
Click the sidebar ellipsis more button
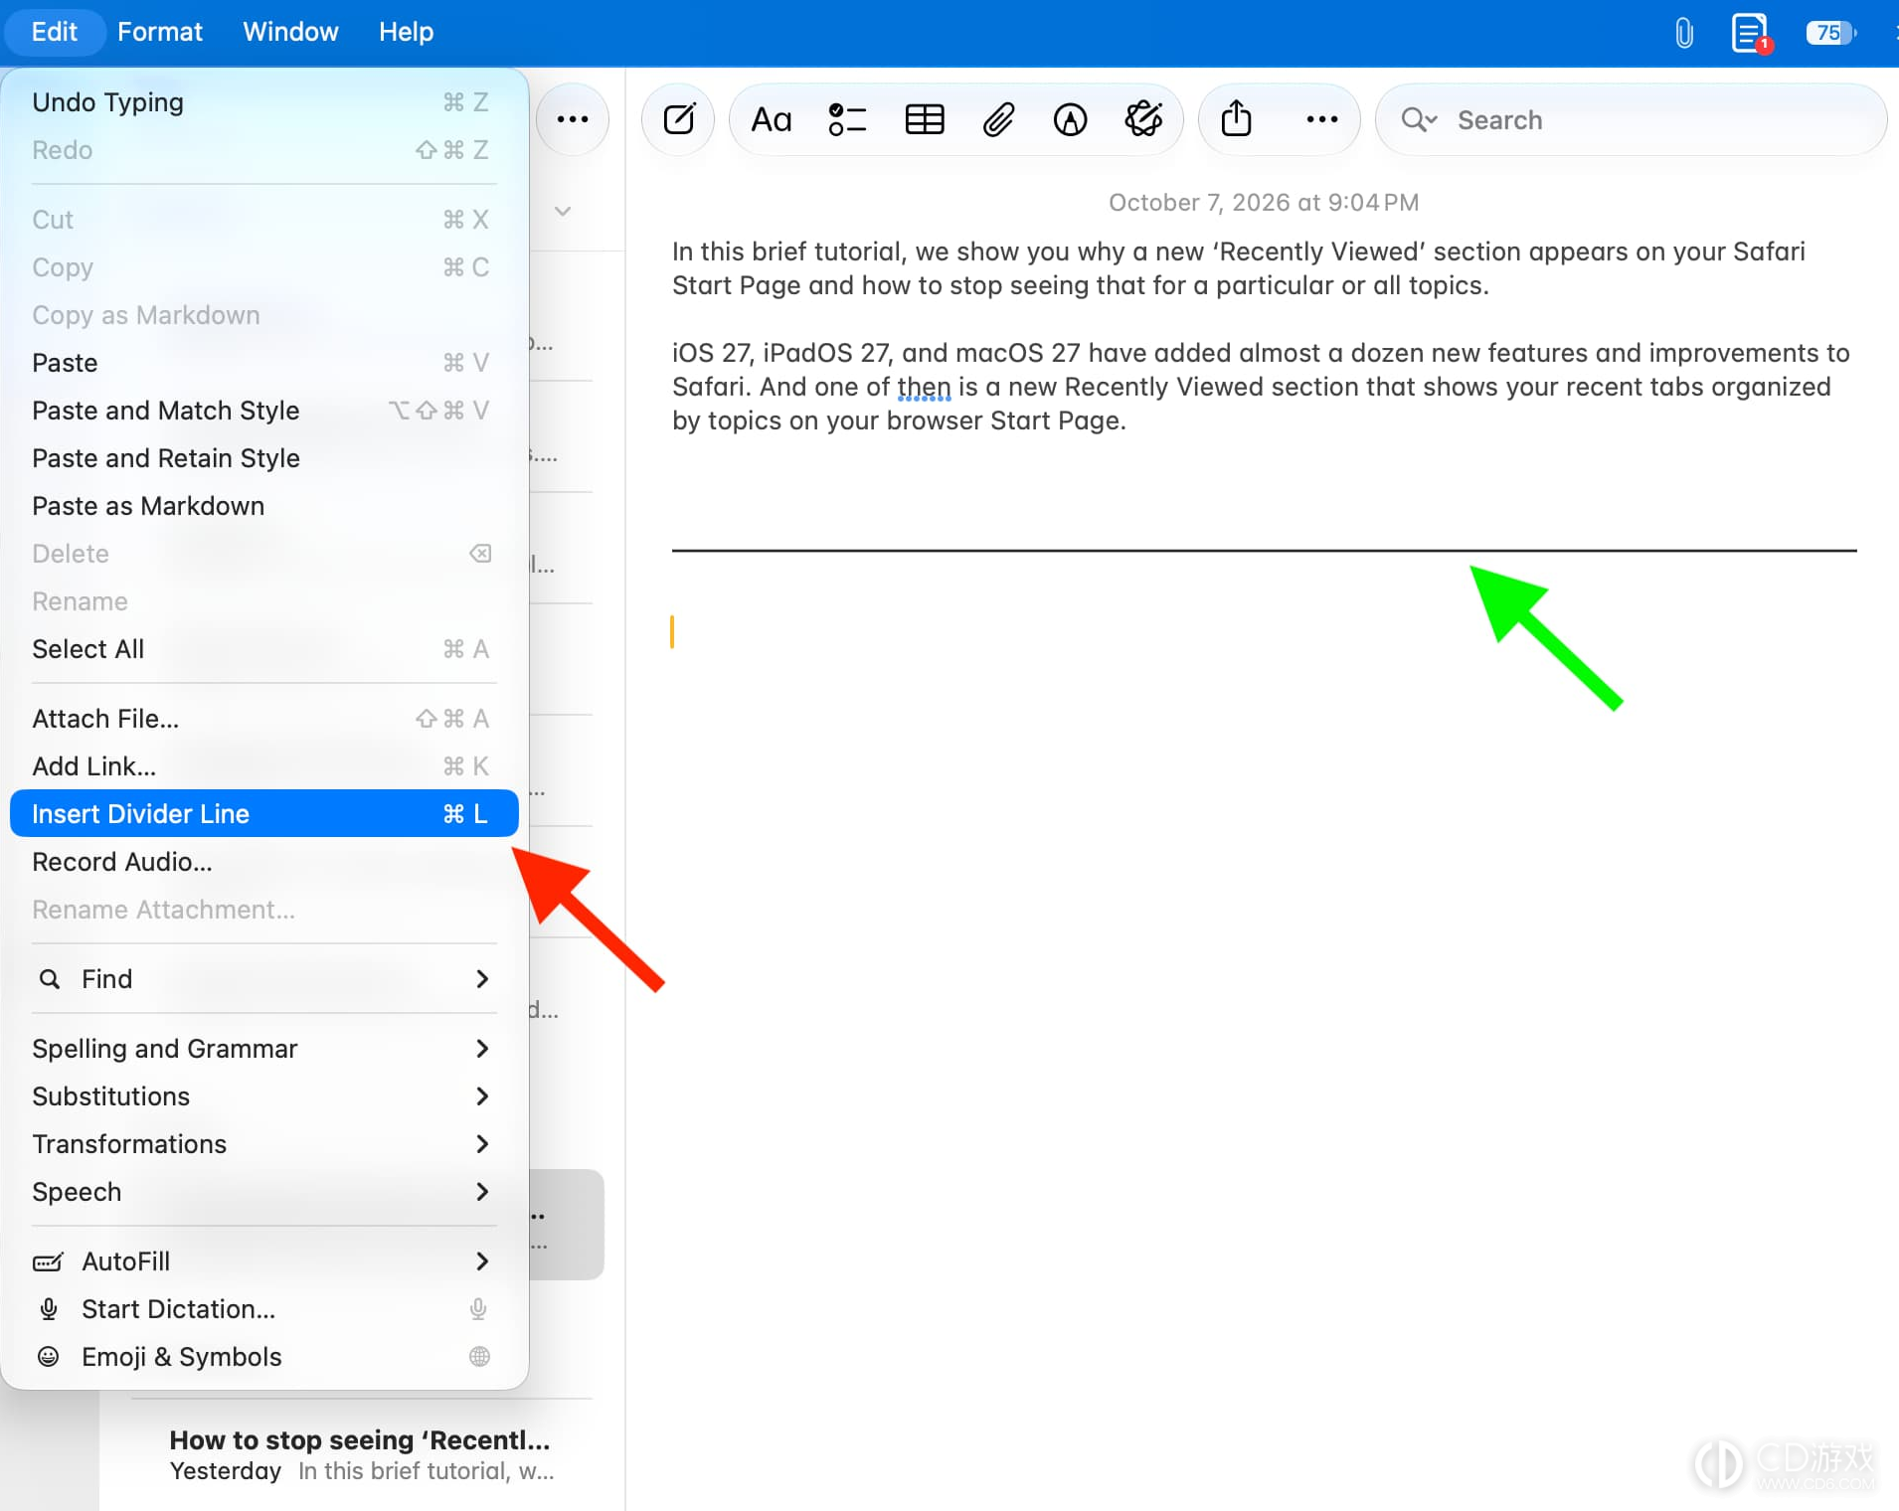(572, 119)
